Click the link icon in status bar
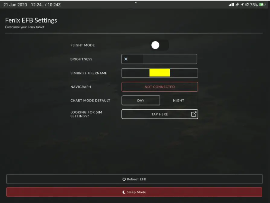Viewport: 270px width, 203px height. tap(237, 5)
